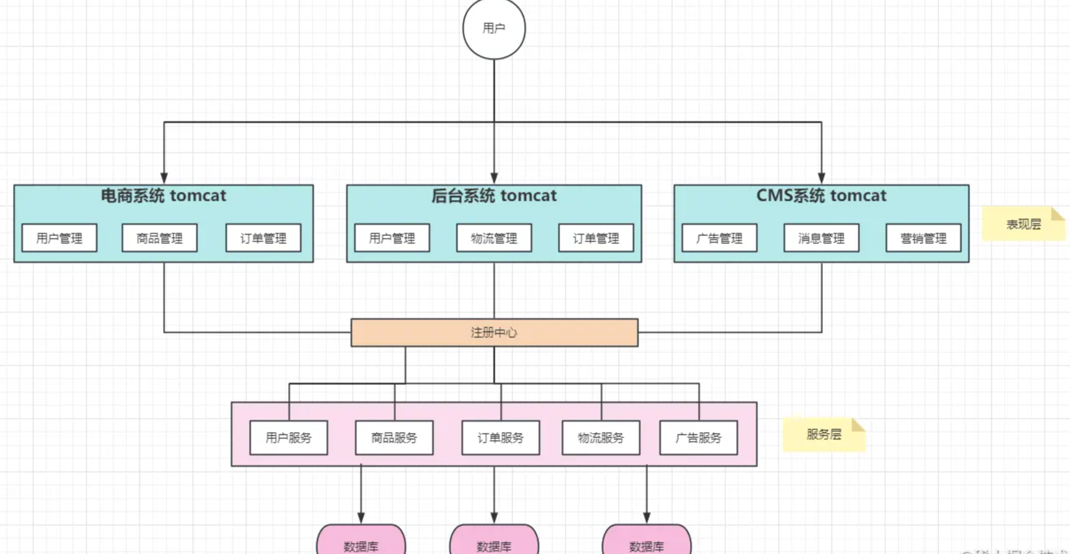Select the 电商系统 tomcat container title
1070x554 pixels.
click(x=164, y=195)
